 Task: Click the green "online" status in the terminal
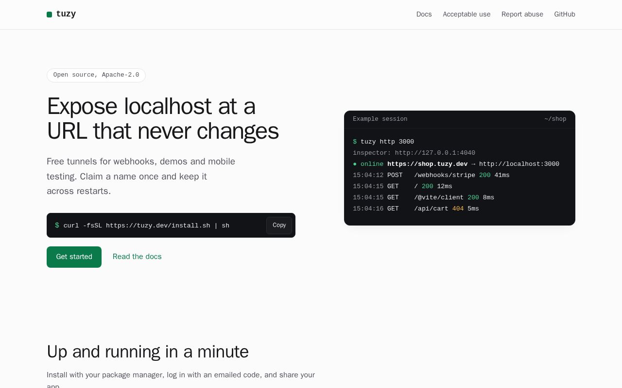[372, 164]
